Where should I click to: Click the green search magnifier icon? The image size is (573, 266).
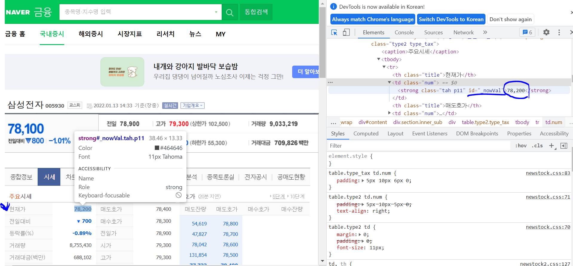[x=229, y=12]
